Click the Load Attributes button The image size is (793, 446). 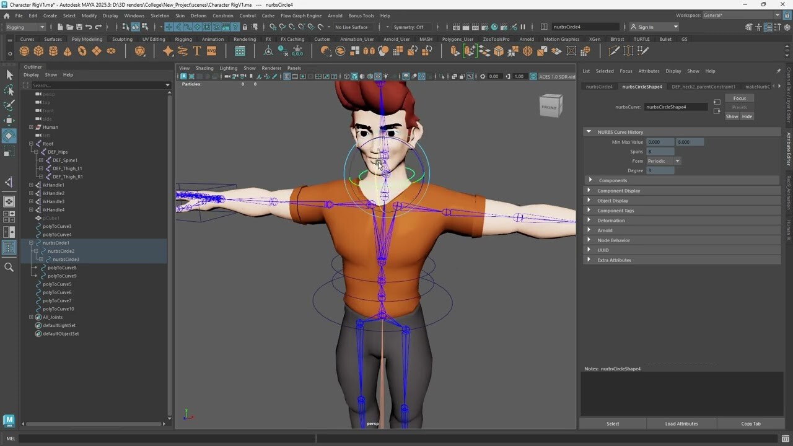tap(681, 424)
